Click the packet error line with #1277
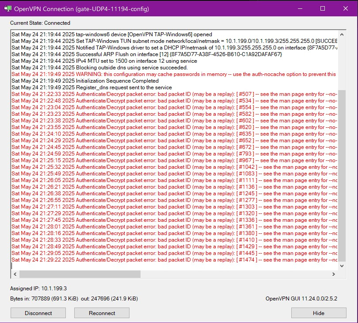Viewport: 358px width, 323px height. (x=174, y=200)
